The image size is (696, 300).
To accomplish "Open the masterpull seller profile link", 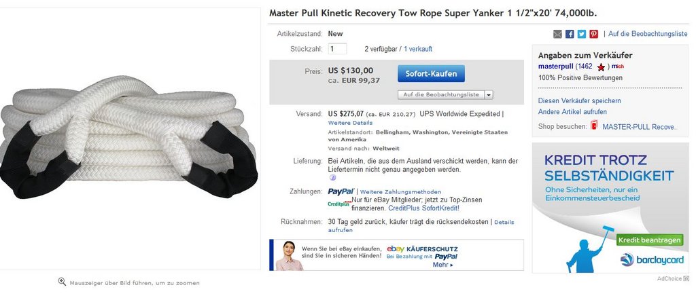I will click(x=555, y=67).
